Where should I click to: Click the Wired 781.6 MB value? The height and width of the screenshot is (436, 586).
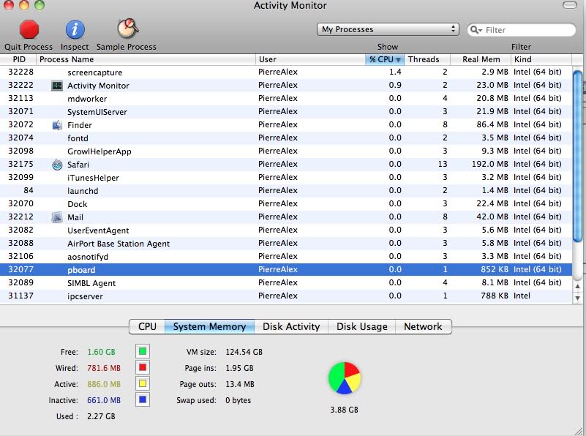coord(104,368)
